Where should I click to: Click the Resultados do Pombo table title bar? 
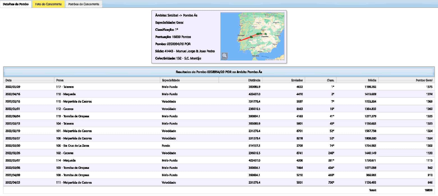coord(219,72)
